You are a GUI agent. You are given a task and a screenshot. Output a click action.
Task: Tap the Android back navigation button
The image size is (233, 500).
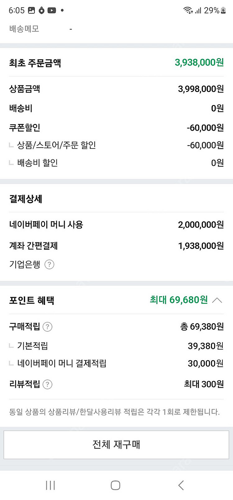click(x=181, y=485)
